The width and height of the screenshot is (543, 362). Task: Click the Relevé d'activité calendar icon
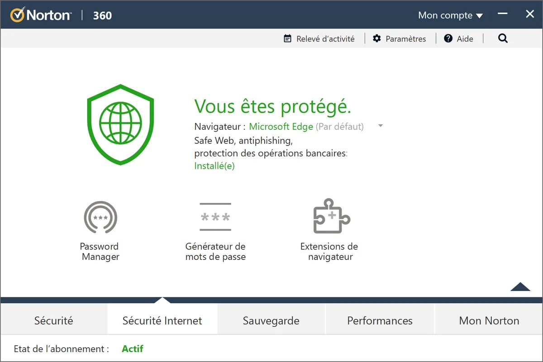coord(287,38)
